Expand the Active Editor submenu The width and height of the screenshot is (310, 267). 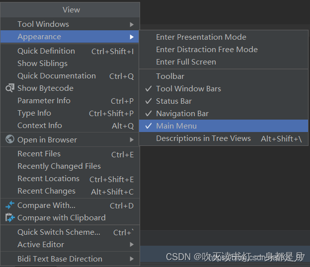[x=70, y=245]
